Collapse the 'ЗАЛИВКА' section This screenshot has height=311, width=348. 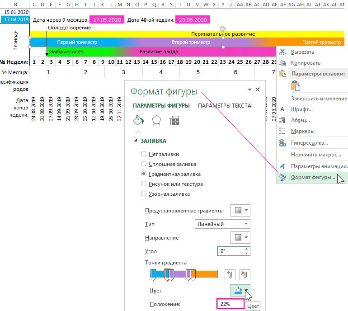pyautogui.click(x=136, y=141)
